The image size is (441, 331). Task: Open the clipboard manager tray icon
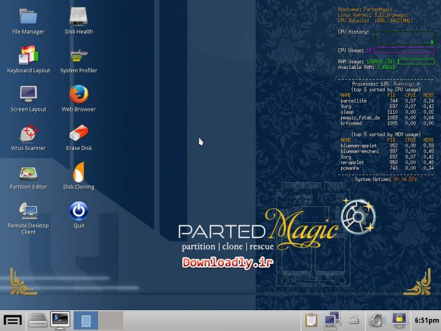(311, 320)
